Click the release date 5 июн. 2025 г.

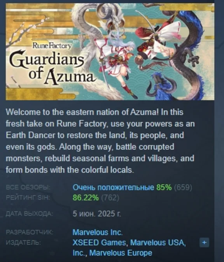pyautogui.click(x=97, y=213)
